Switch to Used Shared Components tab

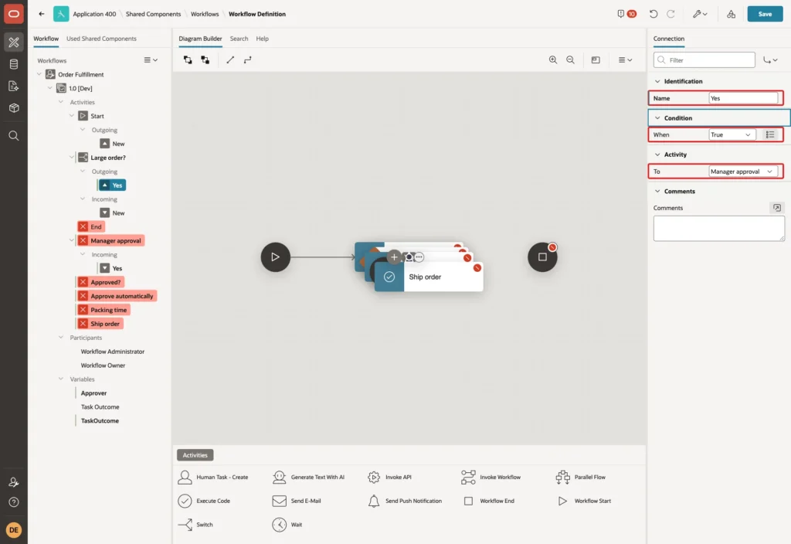(101, 39)
